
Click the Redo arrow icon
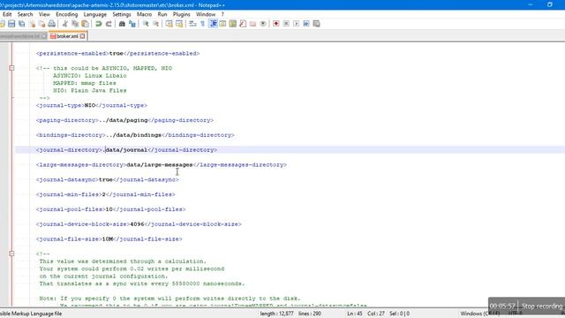(x=109, y=24)
